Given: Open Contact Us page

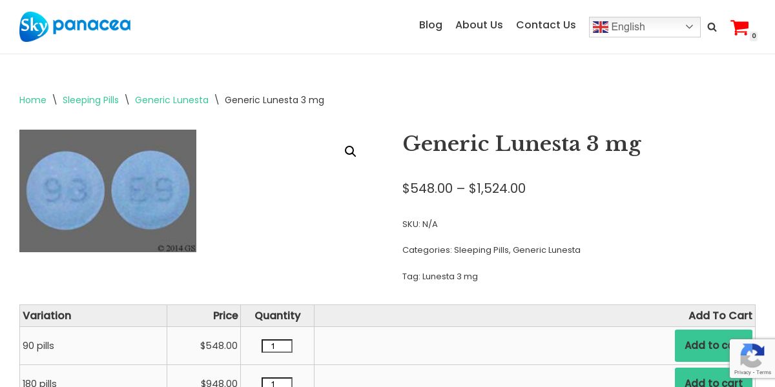Looking at the screenshot, I should [546, 25].
